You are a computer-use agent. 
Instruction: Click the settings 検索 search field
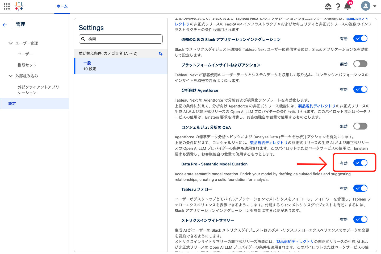(x=121, y=39)
